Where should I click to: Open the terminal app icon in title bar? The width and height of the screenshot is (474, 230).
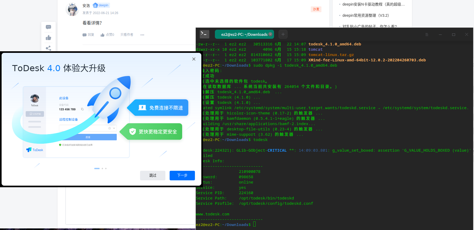[x=204, y=34]
